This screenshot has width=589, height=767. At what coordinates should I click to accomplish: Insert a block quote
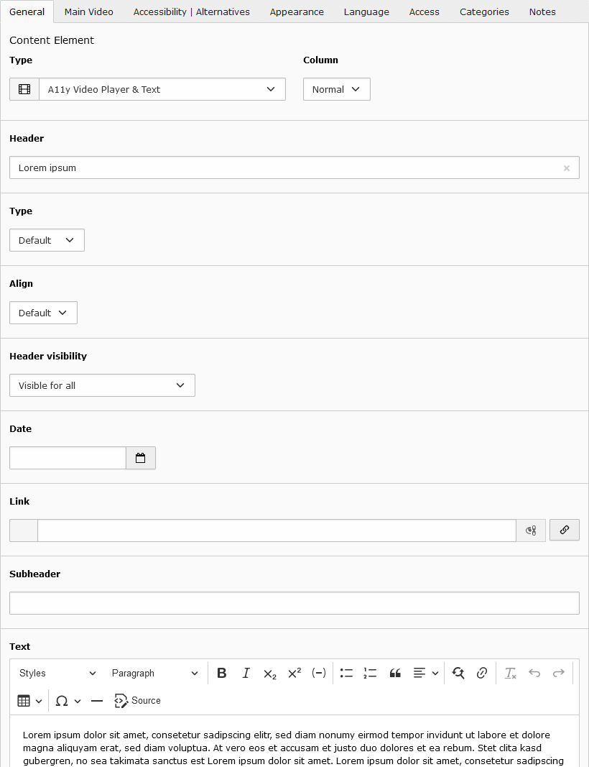(x=395, y=673)
